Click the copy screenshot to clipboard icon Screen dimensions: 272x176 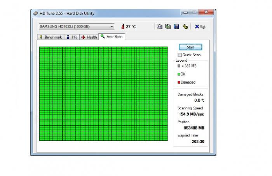pos(168,26)
